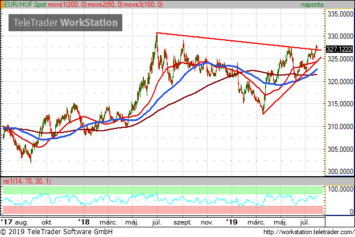Click the naponta interval label
Screen dimensions: 355x237
point(312,5)
